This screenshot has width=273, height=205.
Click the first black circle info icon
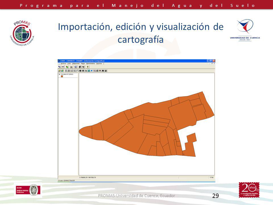point(80,71)
